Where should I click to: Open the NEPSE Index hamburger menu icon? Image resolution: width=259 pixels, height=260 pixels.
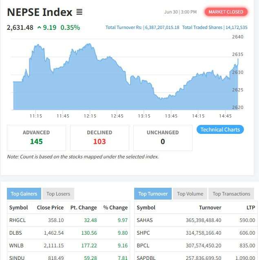80,12
